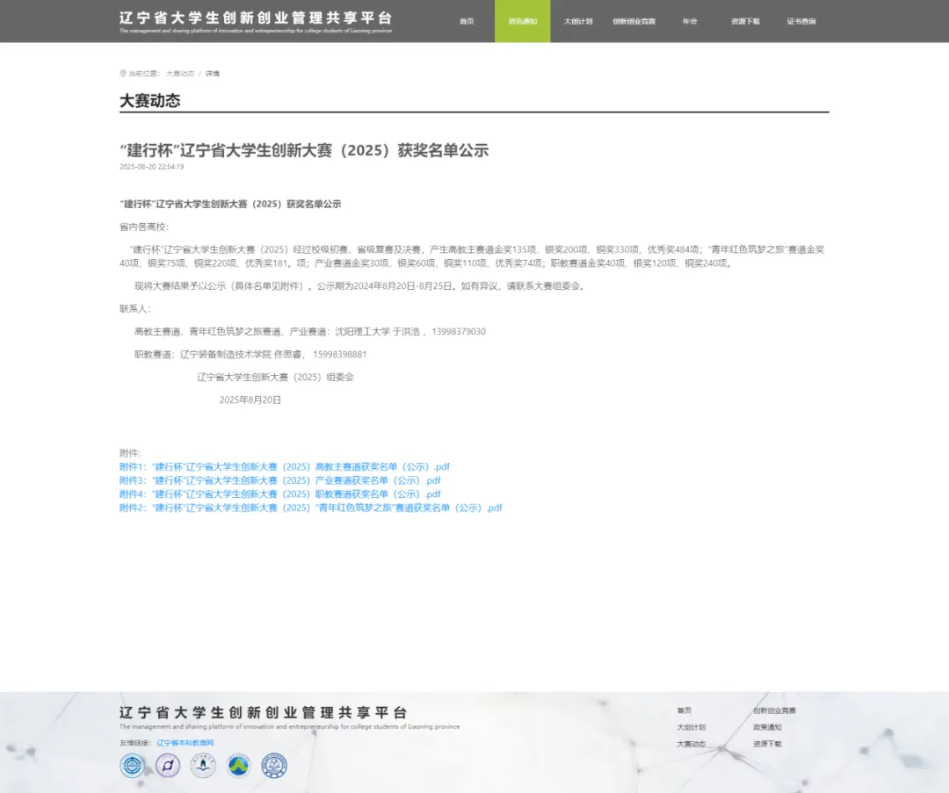Click footer link 首页
Viewport: 949px width, 793px height.
pyautogui.click(x=684, y=710)
